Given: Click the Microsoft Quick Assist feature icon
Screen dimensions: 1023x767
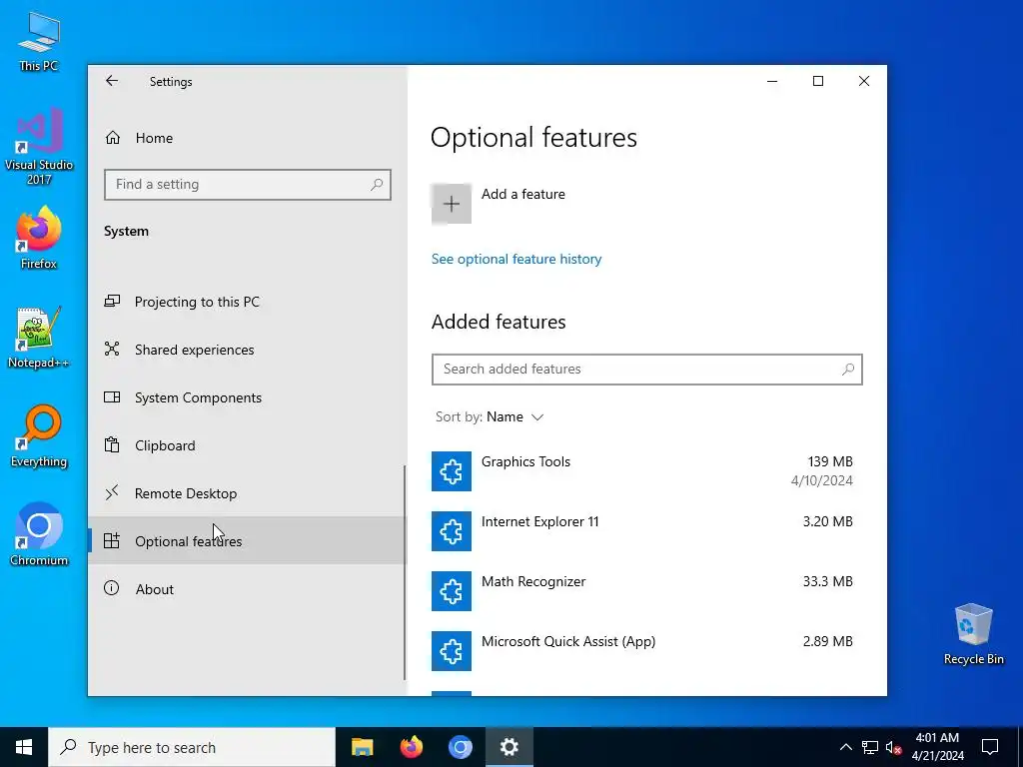Looking at the screenshot, I should click(452, 651).
